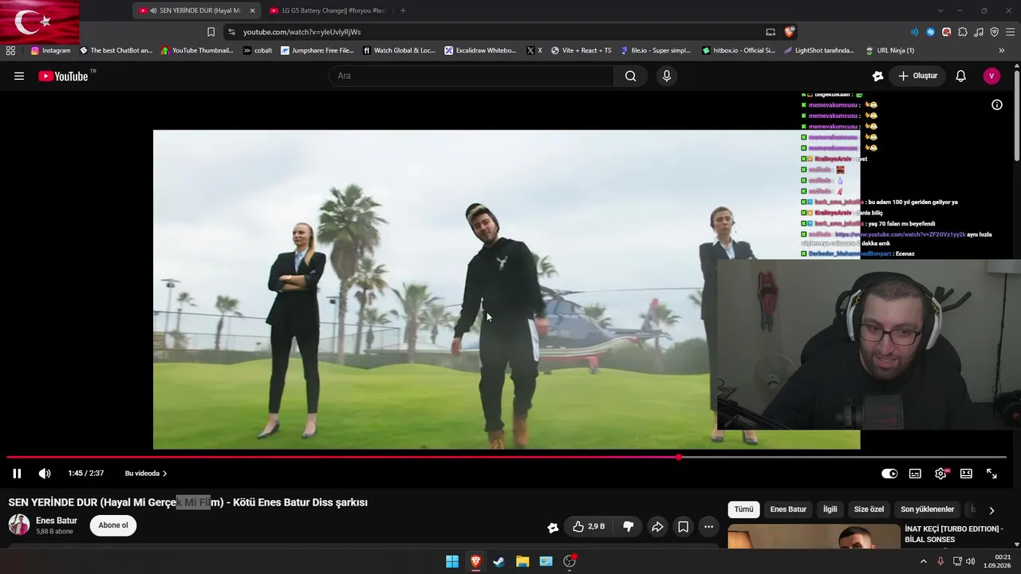1021x574 pixels.
Task: Open the Enes Batur channel name
Action: [57, 521]
